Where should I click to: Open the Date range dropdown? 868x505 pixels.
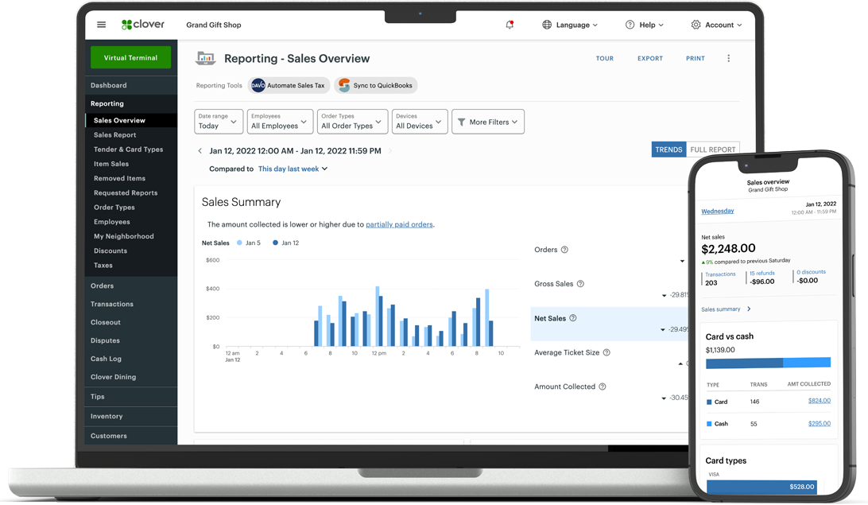(219, 122)
